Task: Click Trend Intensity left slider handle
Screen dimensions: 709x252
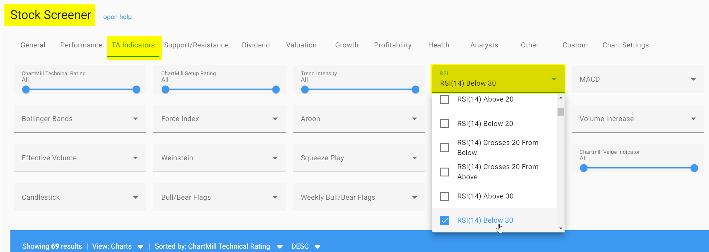Action: (x=305, y=89)
